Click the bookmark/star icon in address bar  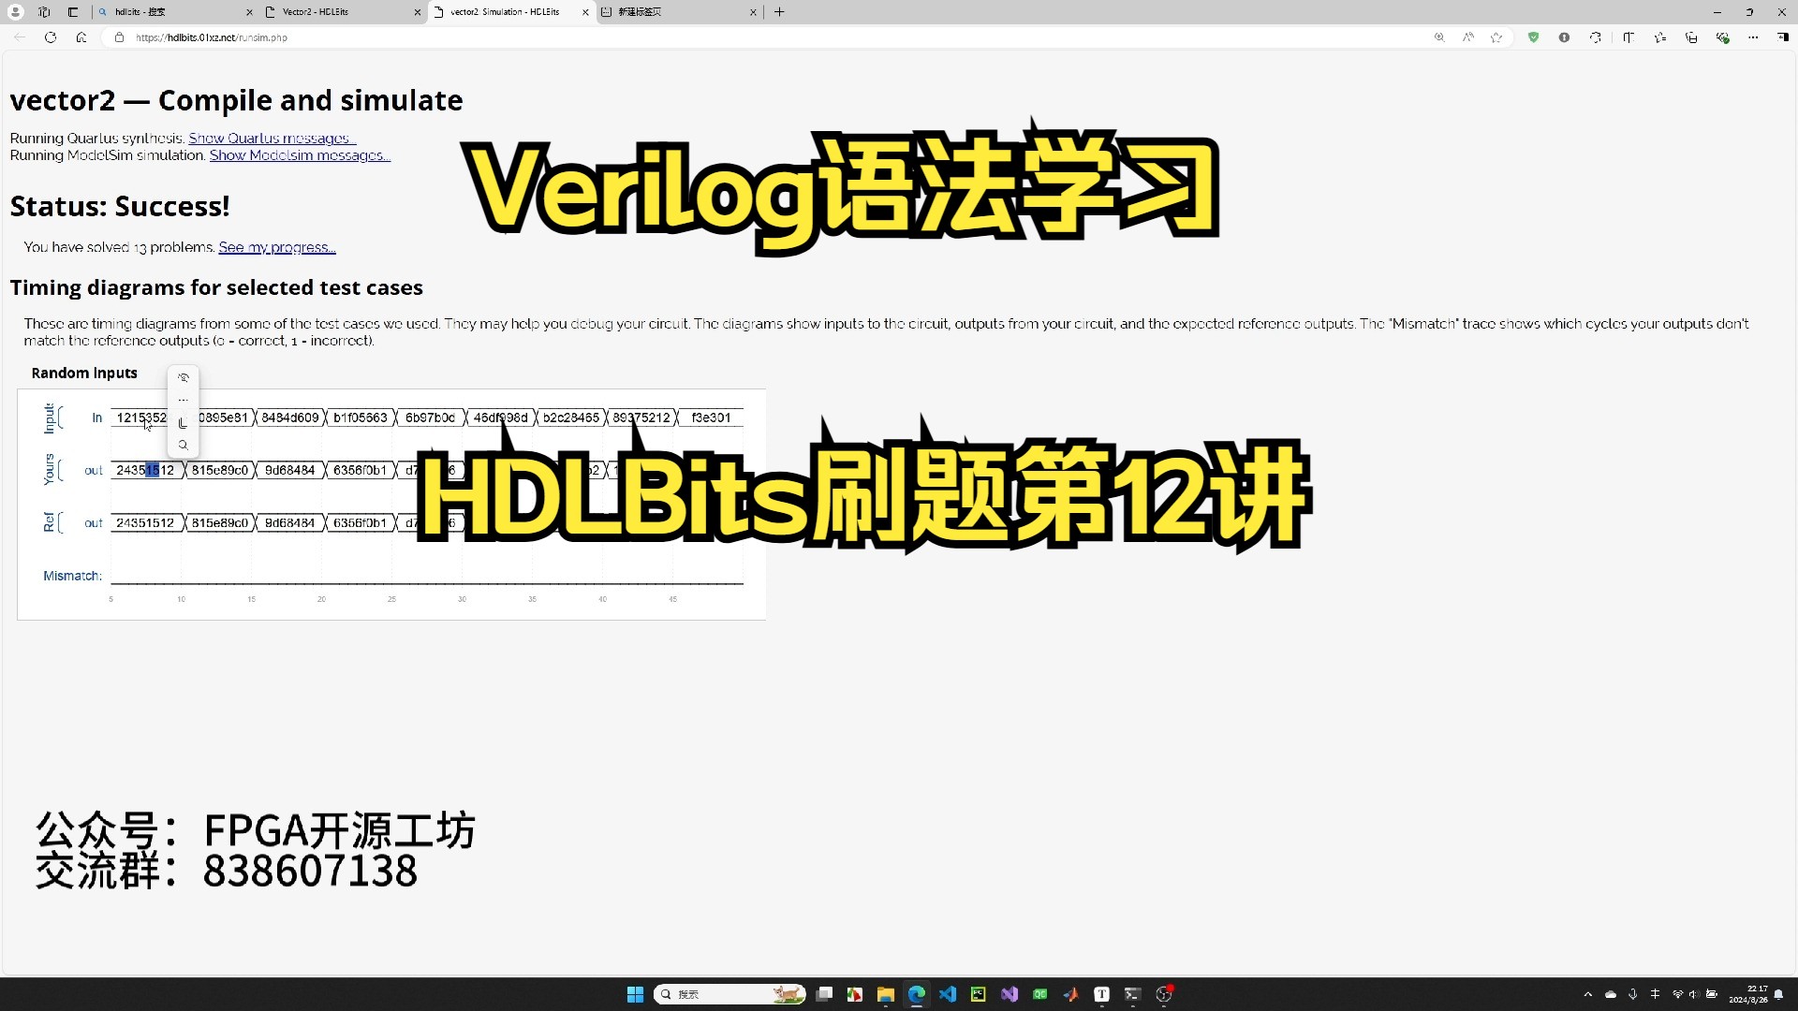1496,37
